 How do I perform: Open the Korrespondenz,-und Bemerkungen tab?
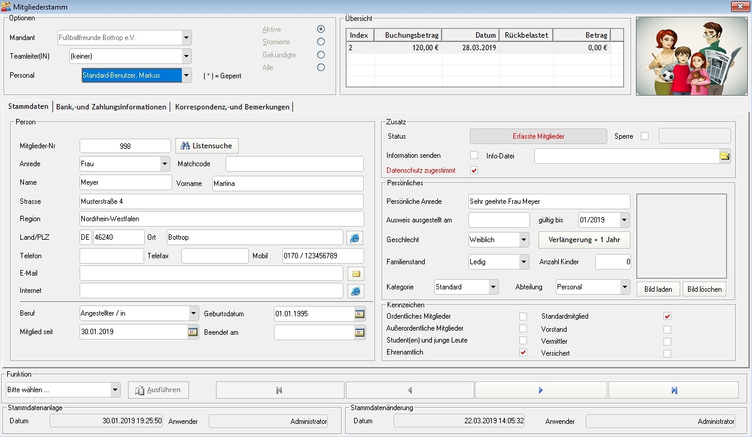tap(232, 107)
